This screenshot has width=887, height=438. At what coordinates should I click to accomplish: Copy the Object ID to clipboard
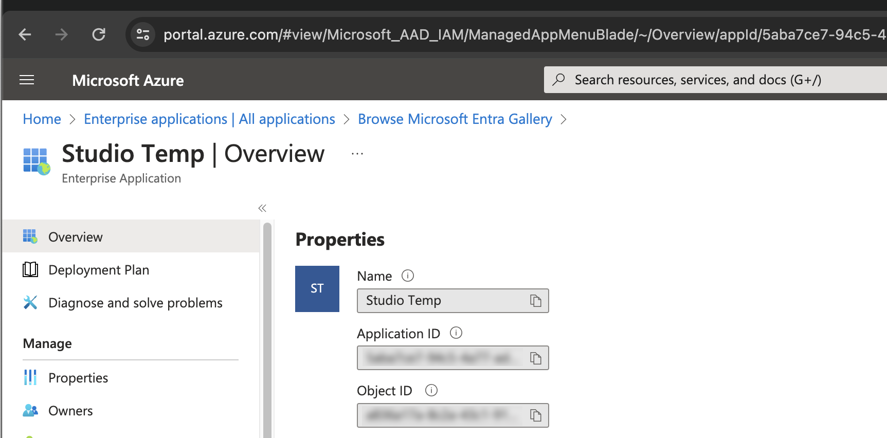[535, 415]
